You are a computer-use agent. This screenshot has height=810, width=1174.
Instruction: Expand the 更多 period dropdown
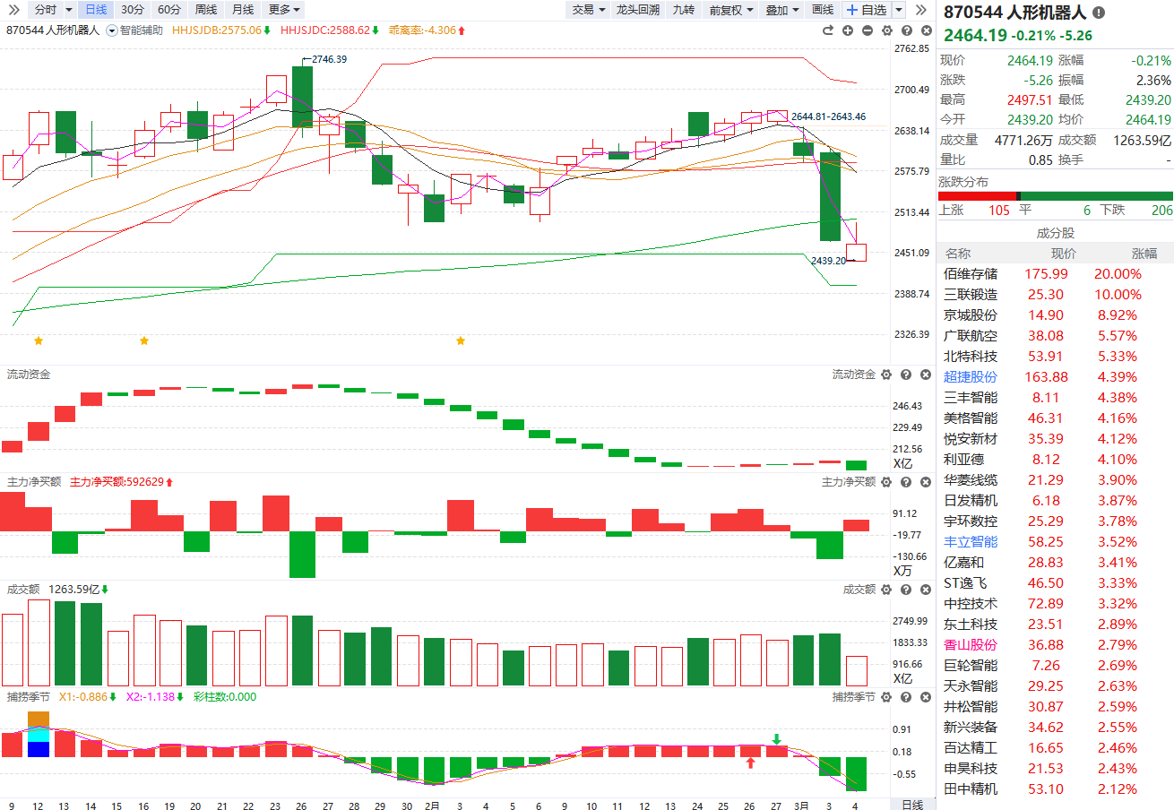[284, 10]
